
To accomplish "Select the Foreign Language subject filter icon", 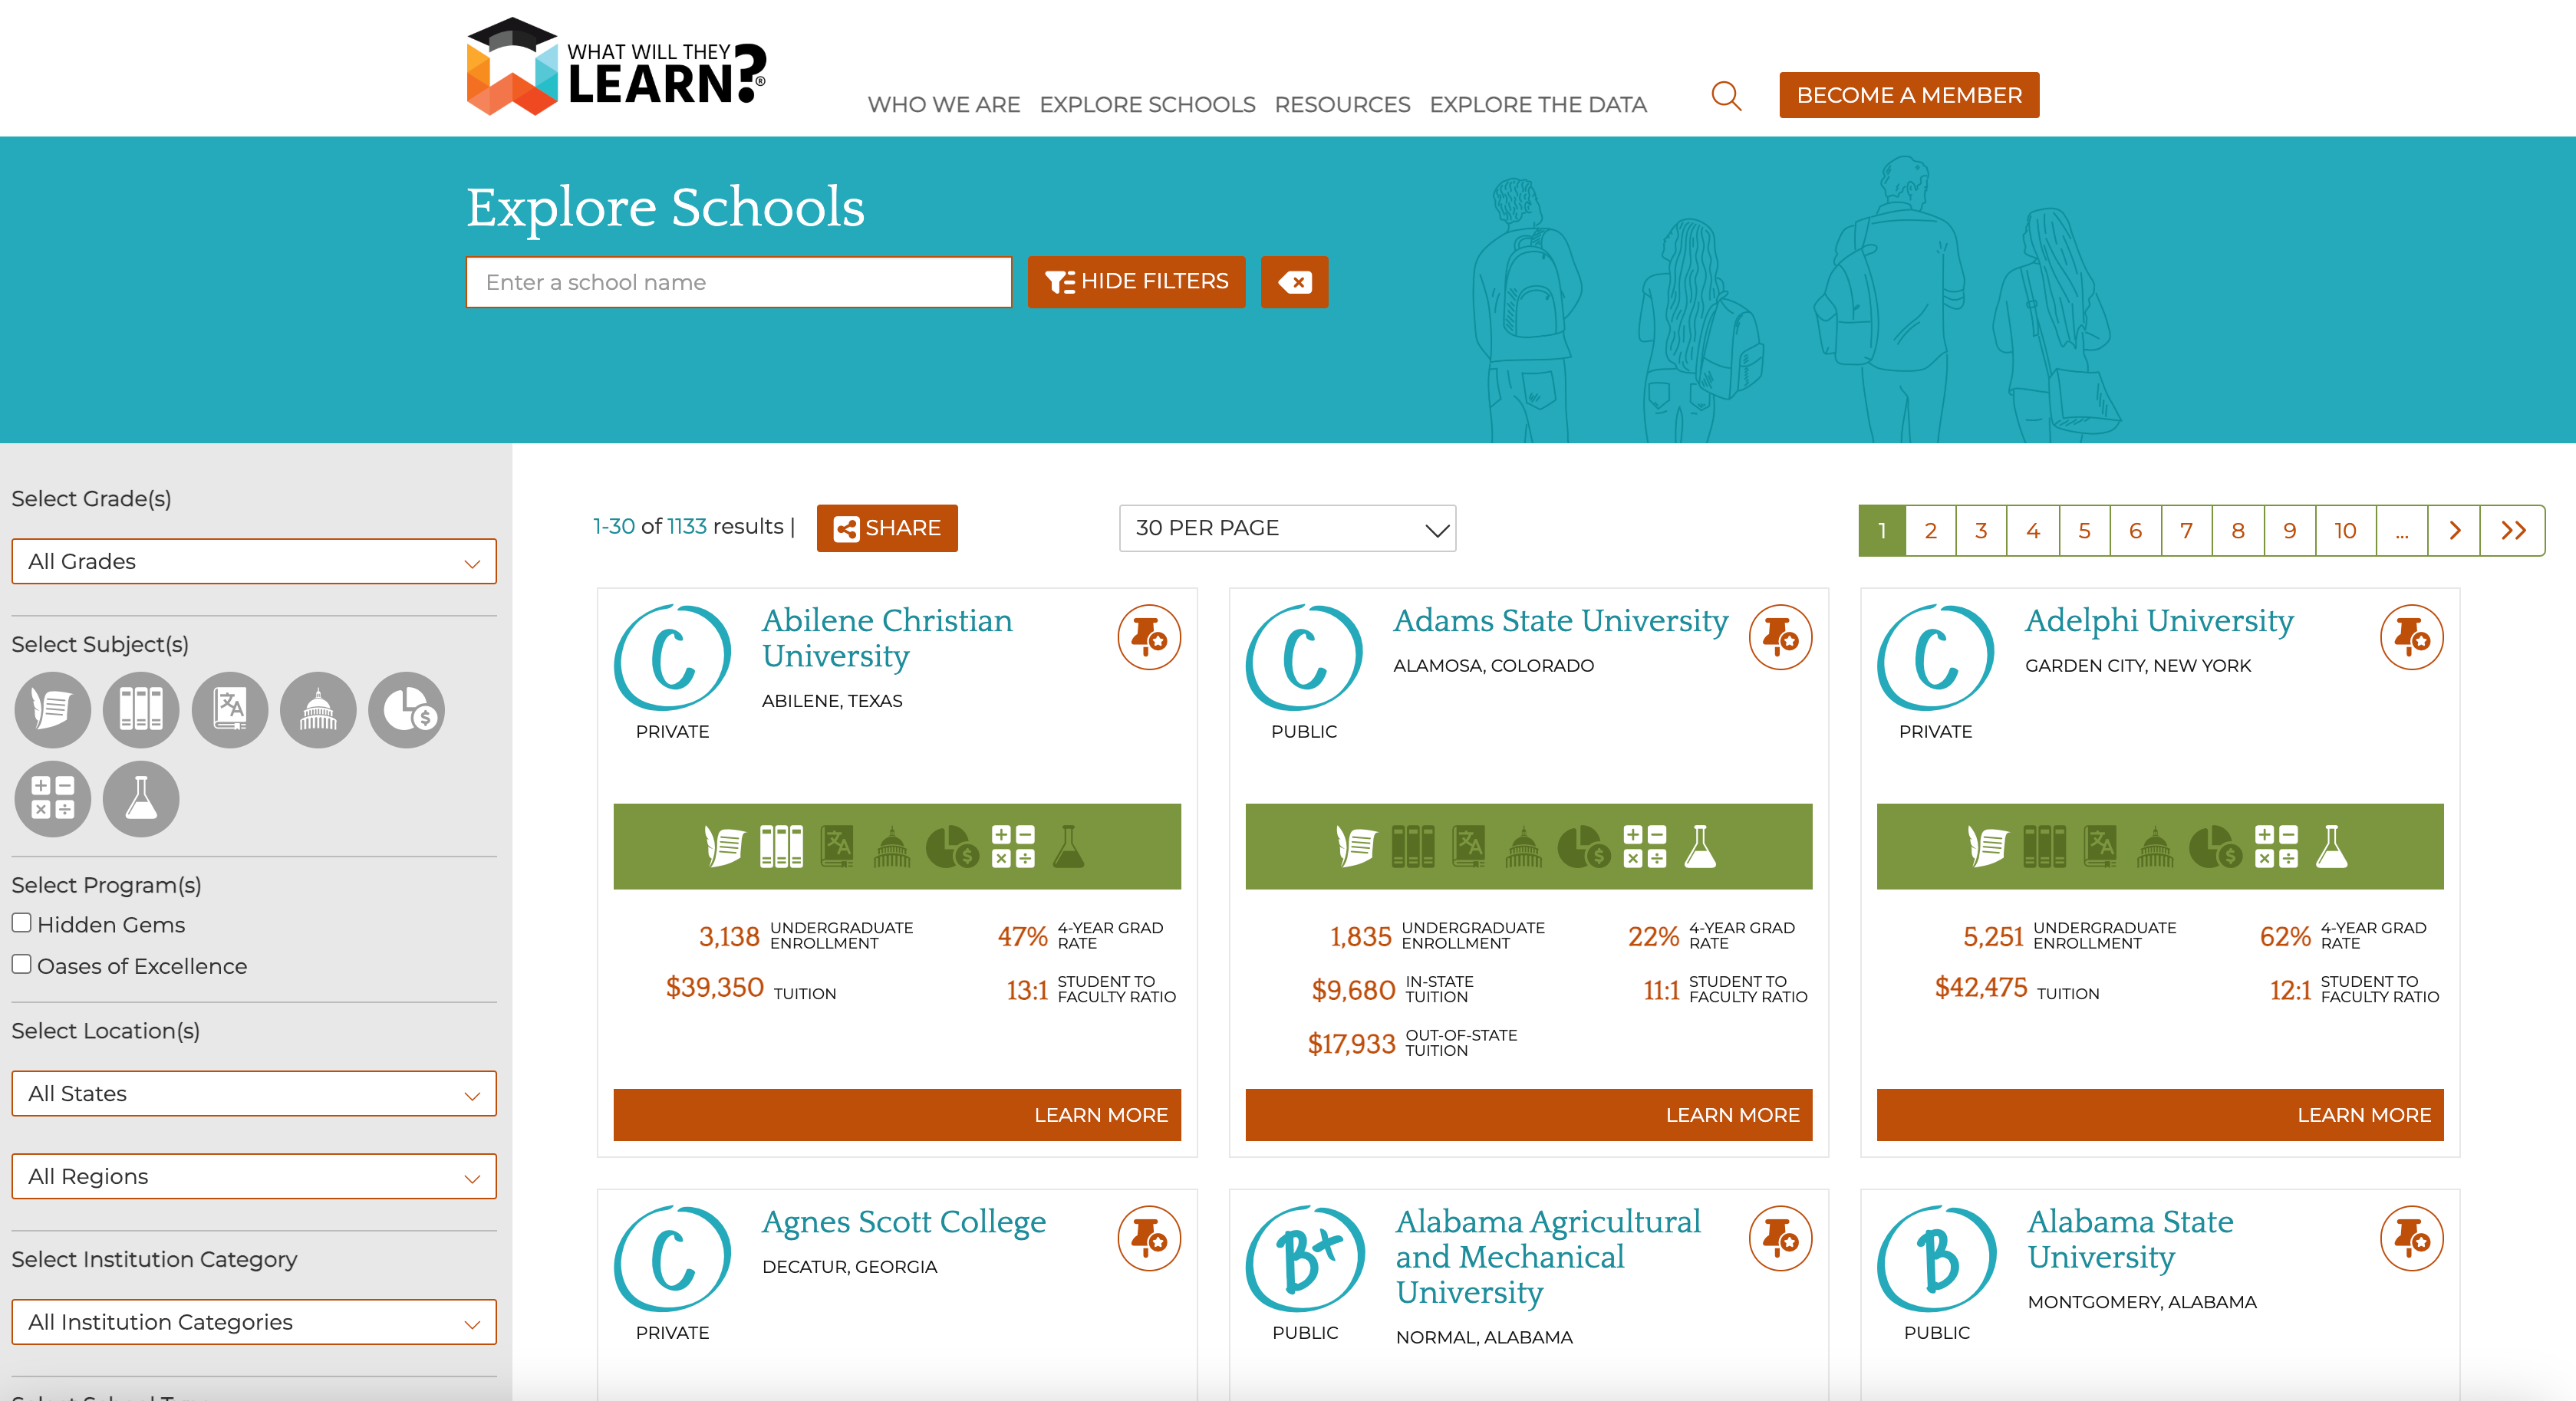I will pos(229,711).
